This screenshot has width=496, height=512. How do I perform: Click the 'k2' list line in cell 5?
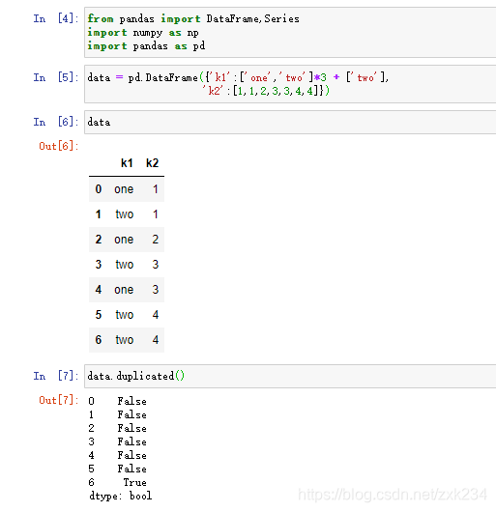point(266,91)
